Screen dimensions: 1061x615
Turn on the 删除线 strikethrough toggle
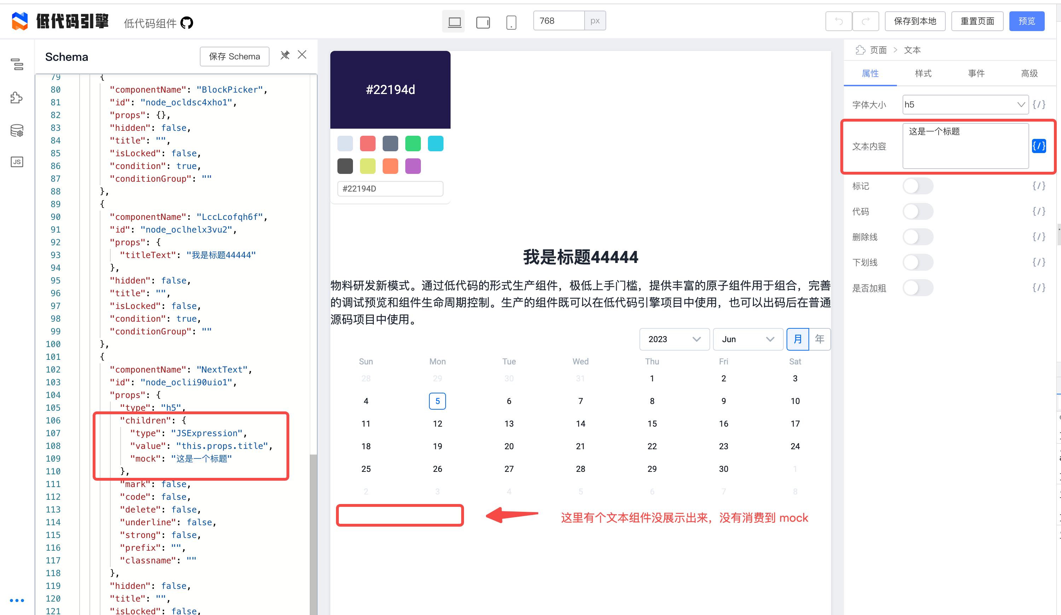[918, 237]
